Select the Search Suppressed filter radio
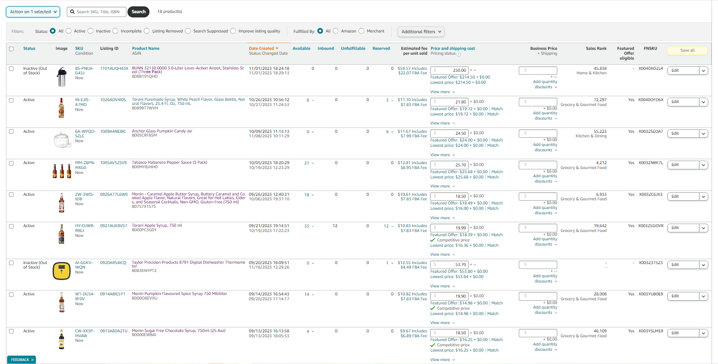 coord(188,31)
